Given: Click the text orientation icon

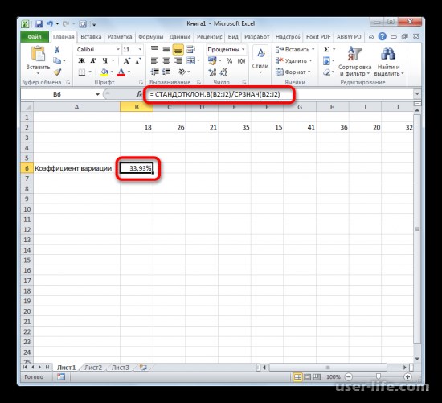Looking at the screenshot, I should [x=182, y=72].
